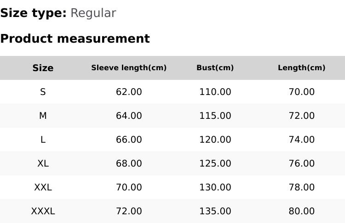Click the Bust(cm) column header
This screenshot has width=345, height=223.
click(x=215, y=68)
